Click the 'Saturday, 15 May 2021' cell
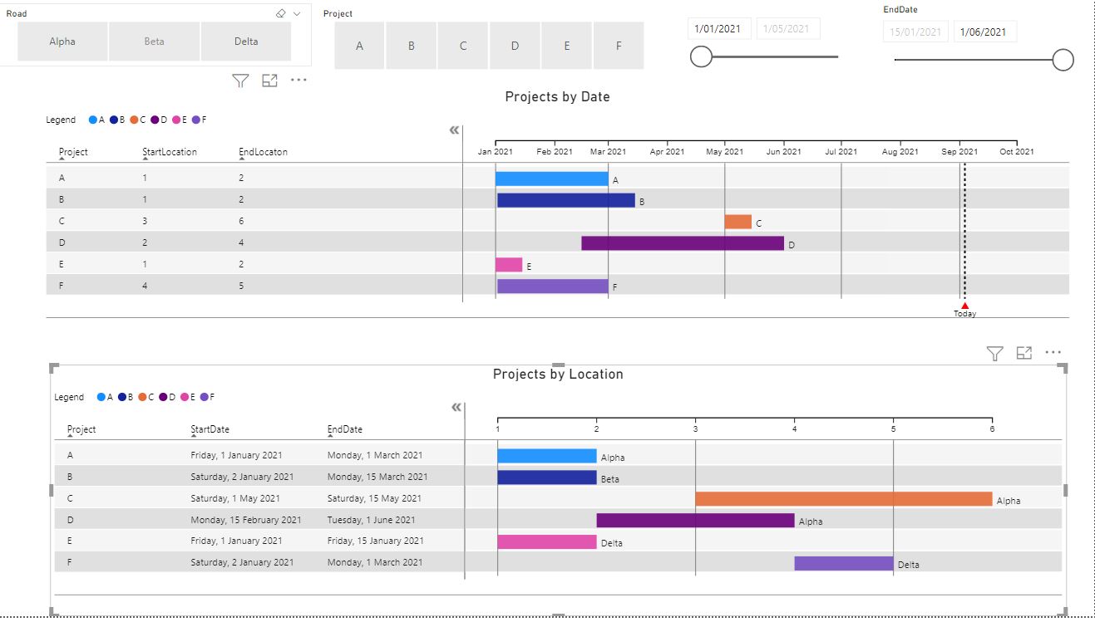Image resolution: width=1095 pixels, height=622 pixels. pyautogui.click(x=374, y=498)
